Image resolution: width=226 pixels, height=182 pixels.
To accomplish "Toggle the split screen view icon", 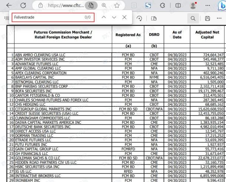I will (178, 6).
